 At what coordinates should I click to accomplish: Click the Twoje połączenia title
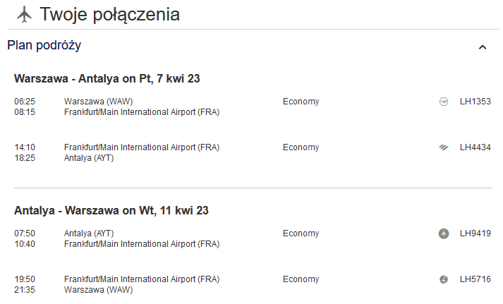[109, 15]
